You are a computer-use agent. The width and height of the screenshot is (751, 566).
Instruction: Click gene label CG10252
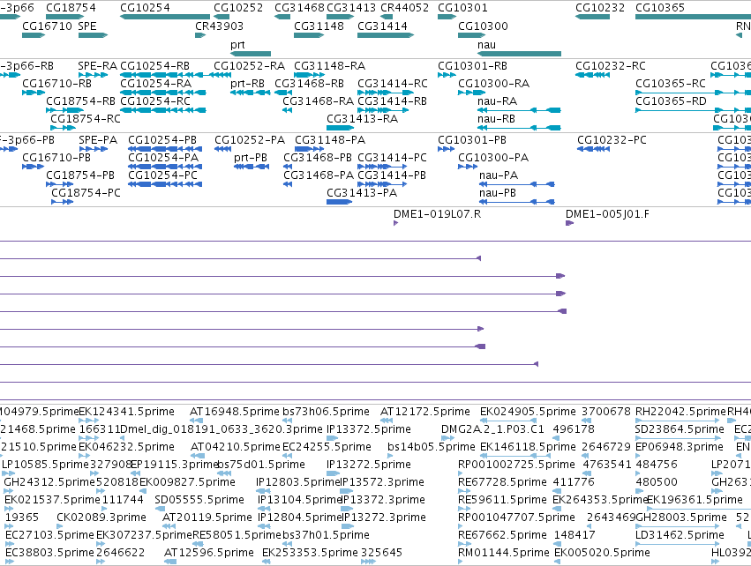[x=238, y=8]
